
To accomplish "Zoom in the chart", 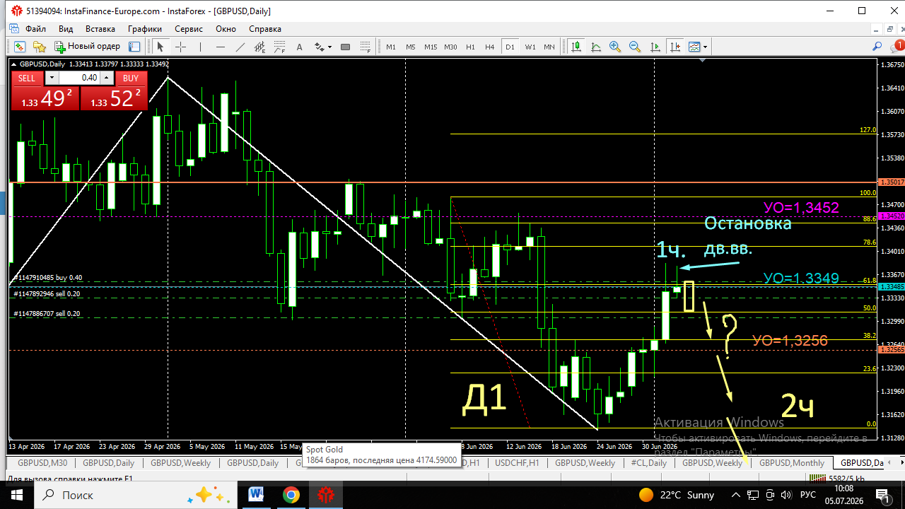I will point(615,47).
